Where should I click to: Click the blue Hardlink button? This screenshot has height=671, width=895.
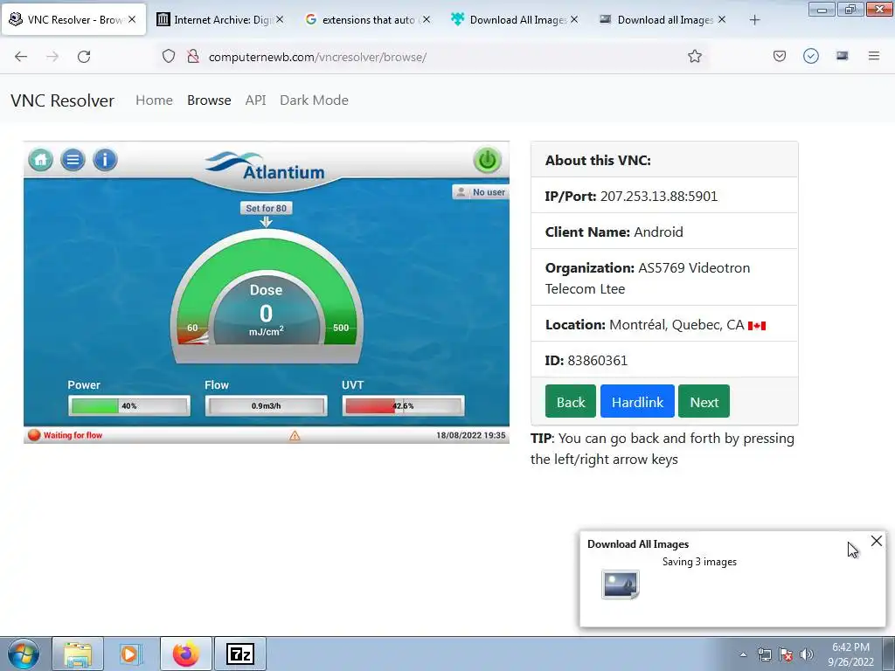pos(637,401)
